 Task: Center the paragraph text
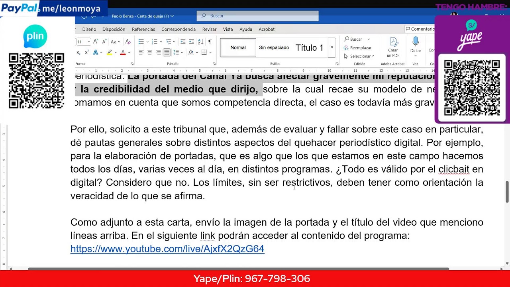(150, 53)
